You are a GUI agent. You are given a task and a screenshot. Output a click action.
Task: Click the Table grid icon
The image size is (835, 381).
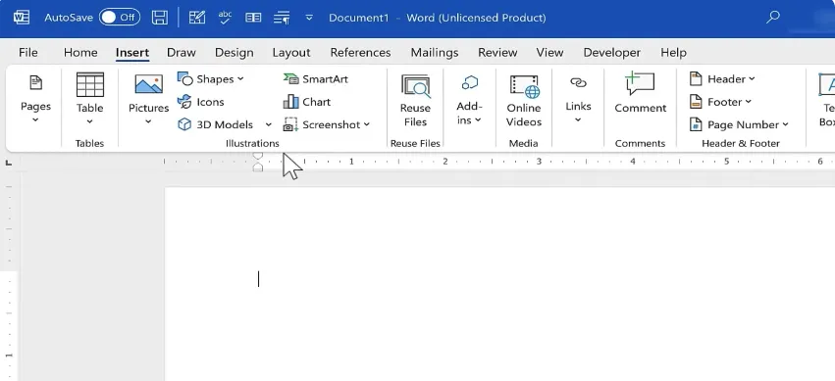pyautogui.click(x=90, y=85)
